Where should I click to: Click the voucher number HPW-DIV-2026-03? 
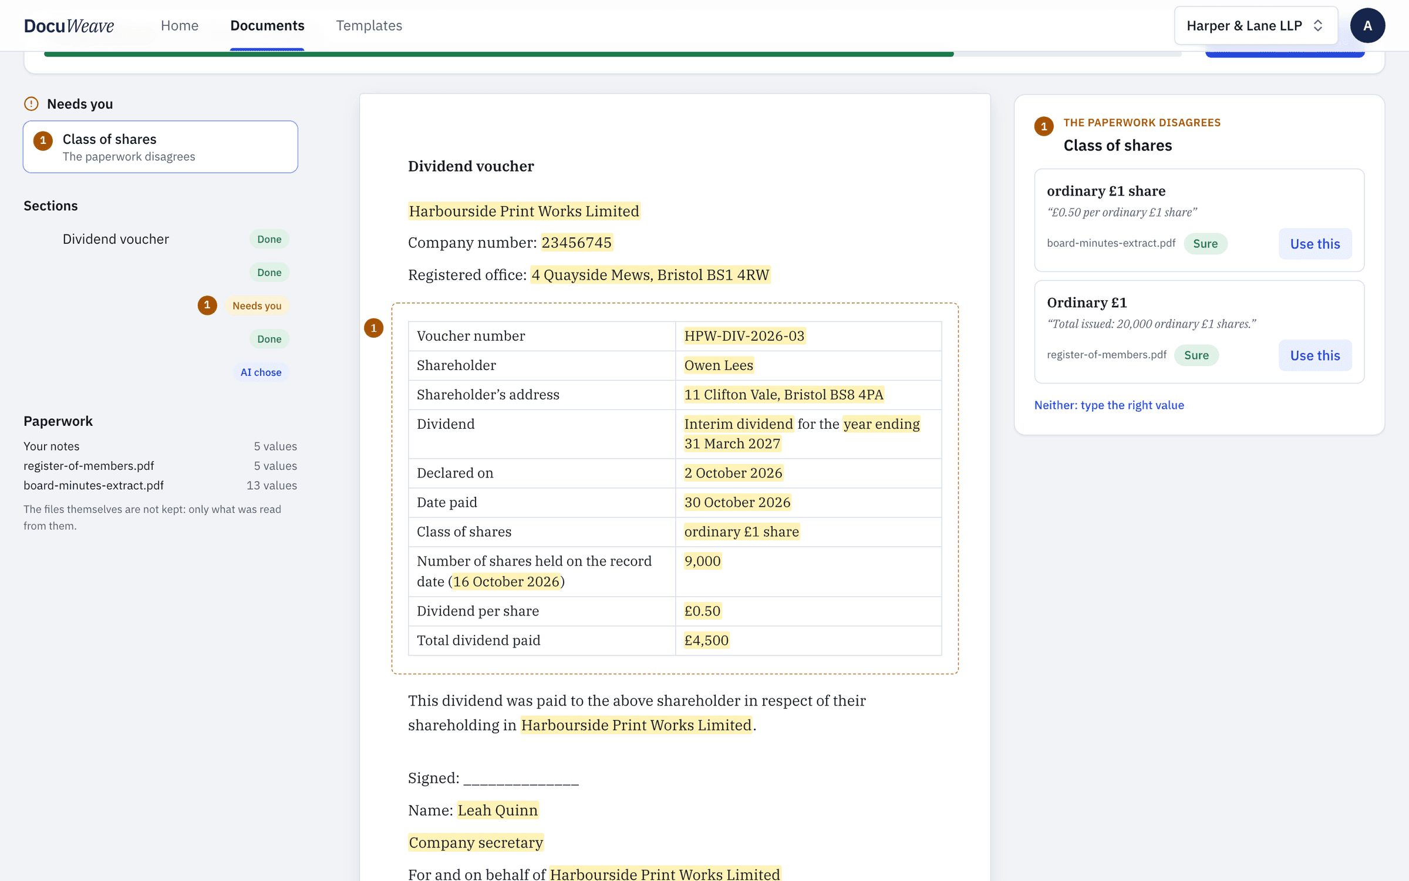point(744,336)
